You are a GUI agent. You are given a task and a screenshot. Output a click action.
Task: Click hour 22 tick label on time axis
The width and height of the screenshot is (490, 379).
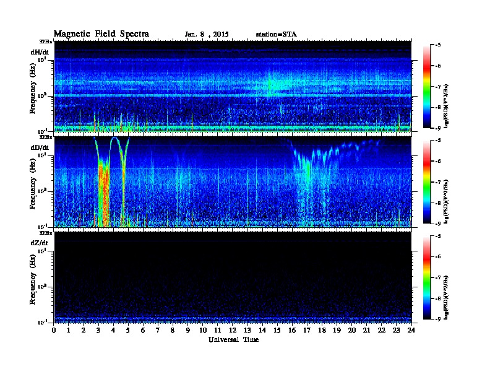pos(382,330)
